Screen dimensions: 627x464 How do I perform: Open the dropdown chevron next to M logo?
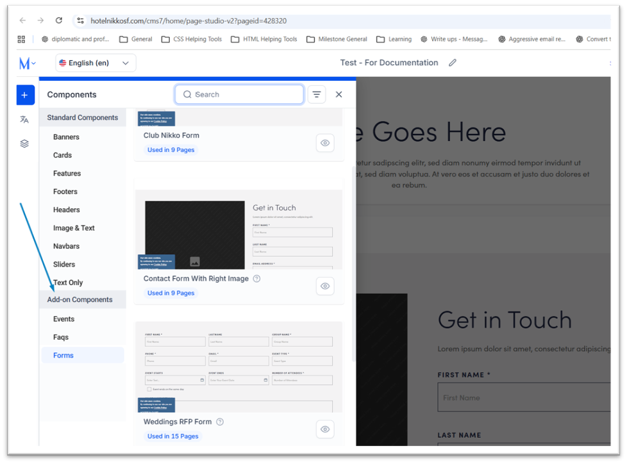34,63
